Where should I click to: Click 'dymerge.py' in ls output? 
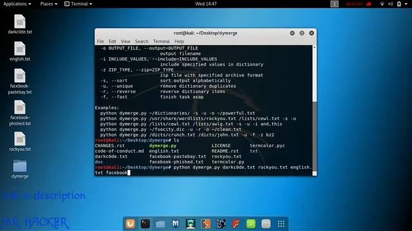pos(163,146)
